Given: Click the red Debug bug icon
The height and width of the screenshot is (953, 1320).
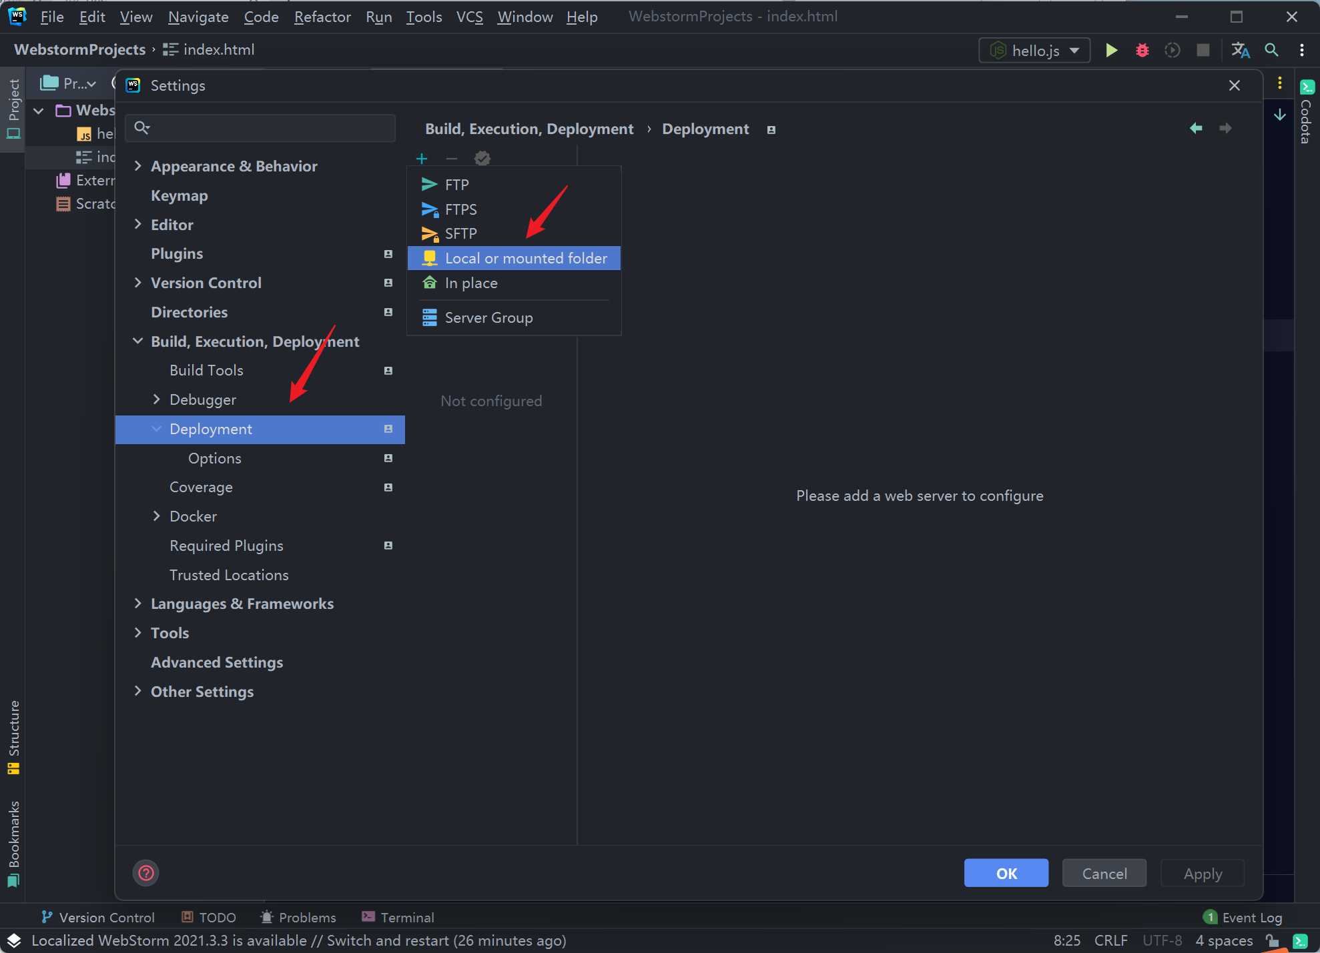Looking at the screenshot, I should tap(1142, 50).
